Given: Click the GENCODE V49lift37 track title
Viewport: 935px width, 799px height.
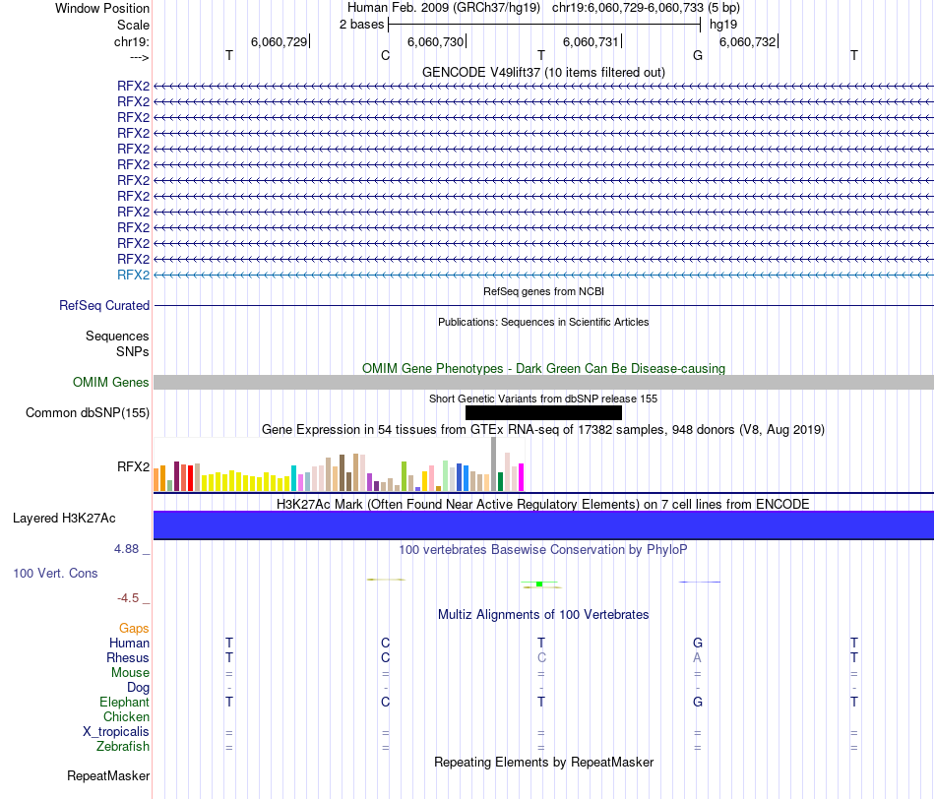Looking at the screenshot, I should (543, 72).
